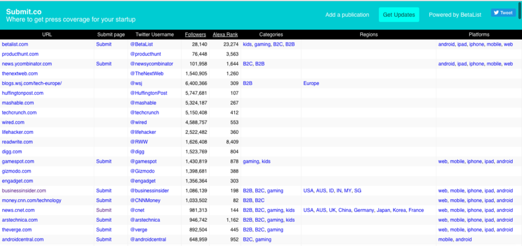Click the page's vertical scrollbar thumb
Viewport: 522px width, 246px height.
pos(519,10)
